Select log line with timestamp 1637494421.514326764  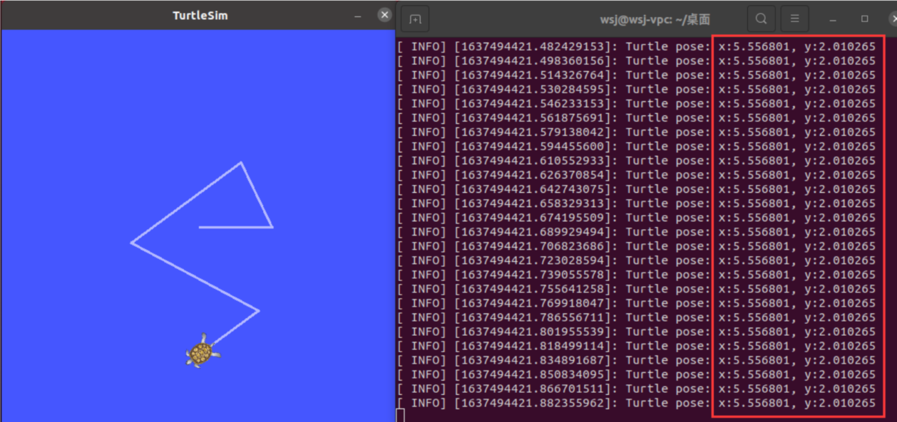[x=637, y=75]
